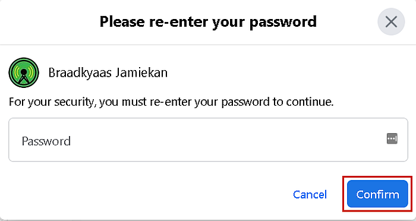Viewport: 416px width, 221px height.
Task: Click the gray autofill dots icon
Action: point(392,138)
